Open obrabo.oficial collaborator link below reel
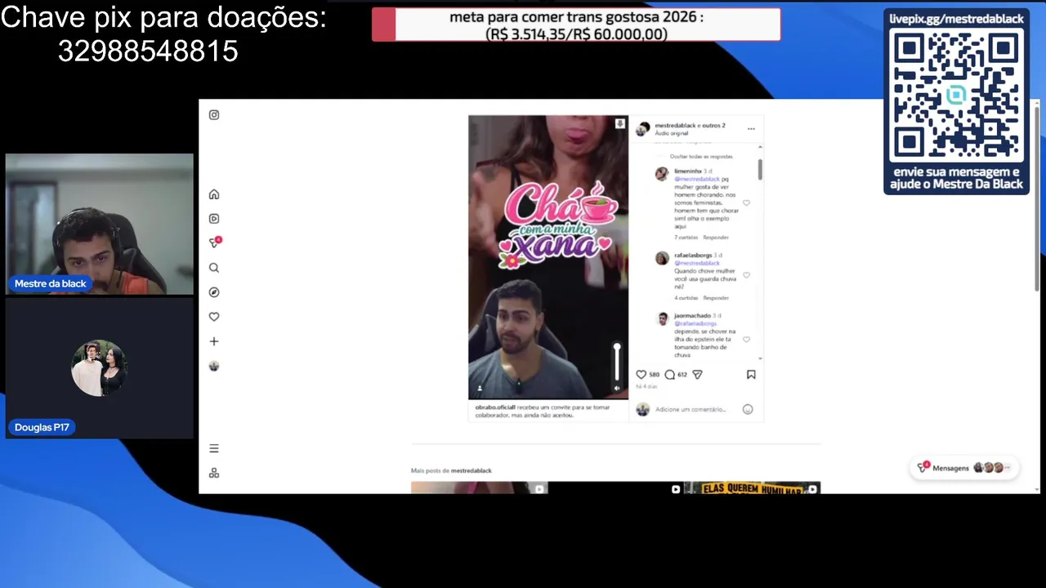This screenshot has width=1046, height=588. [495, 408]
